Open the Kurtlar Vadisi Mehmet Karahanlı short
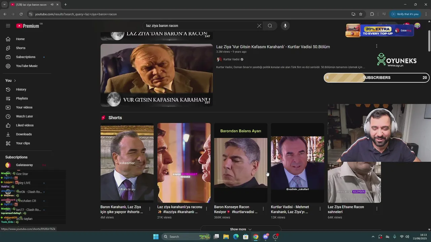The width and height of the screenshot is (431, 242). point(298,163)
